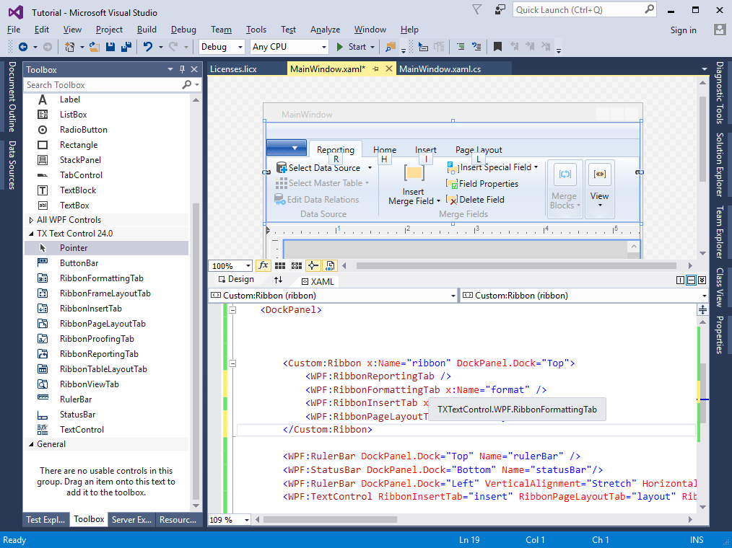Open the Debug menu

(x=183, y=30)
